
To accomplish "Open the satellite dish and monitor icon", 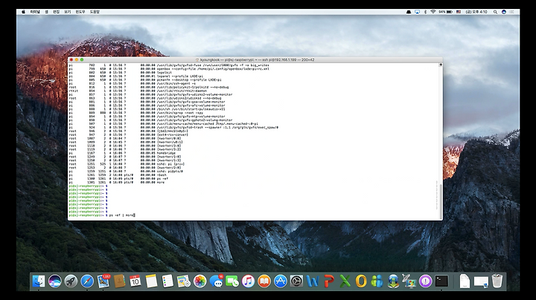I will point(409,281).
